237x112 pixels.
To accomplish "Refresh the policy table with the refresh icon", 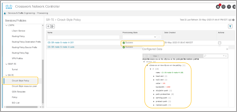I will [x=230, y=20].
